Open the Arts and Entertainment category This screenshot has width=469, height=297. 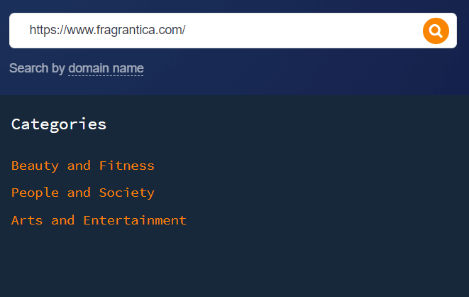tap(99, 220)
